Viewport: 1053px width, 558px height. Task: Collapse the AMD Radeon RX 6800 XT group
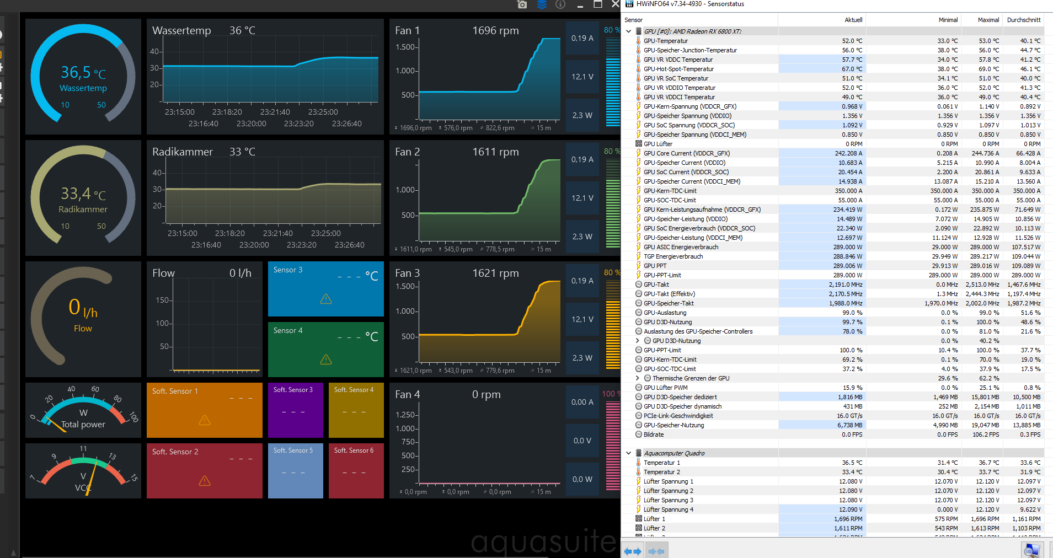[x=628, y=31]
